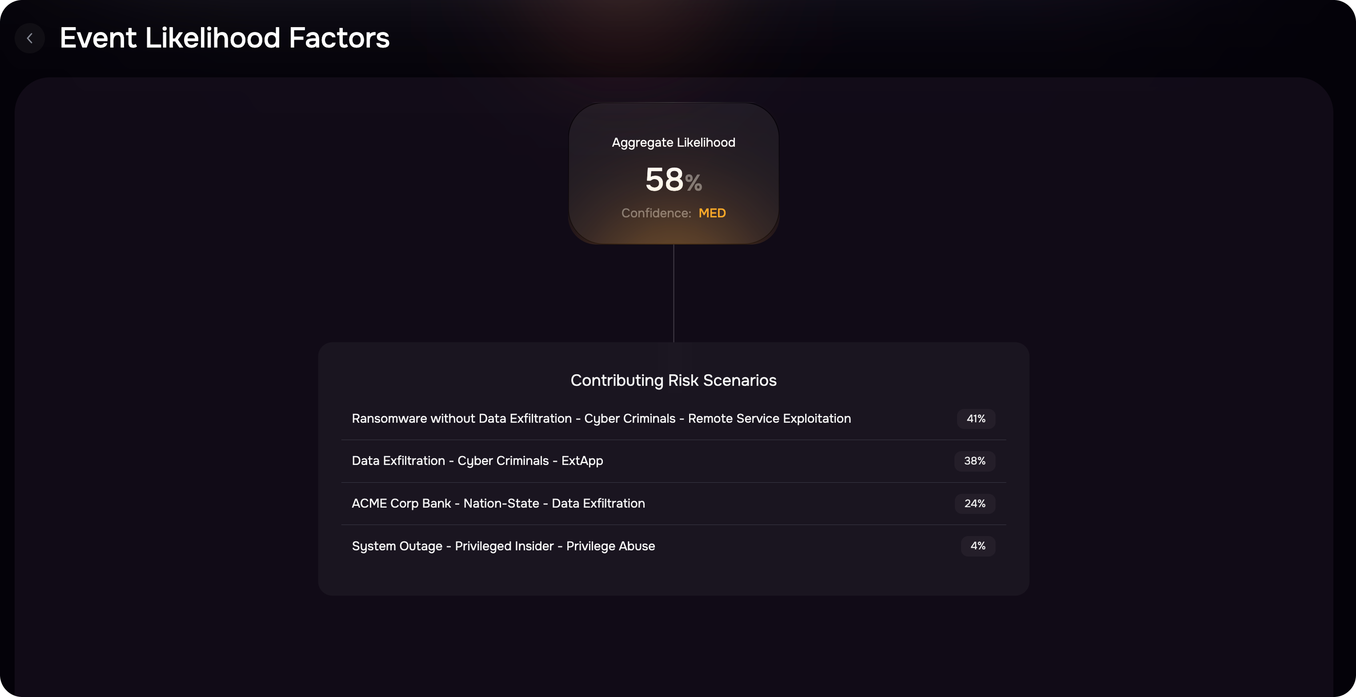
Task: Click the Event Likelihood Factors title
Action: 225,38
